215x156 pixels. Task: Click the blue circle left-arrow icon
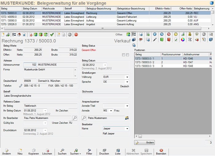pos(155,34)
